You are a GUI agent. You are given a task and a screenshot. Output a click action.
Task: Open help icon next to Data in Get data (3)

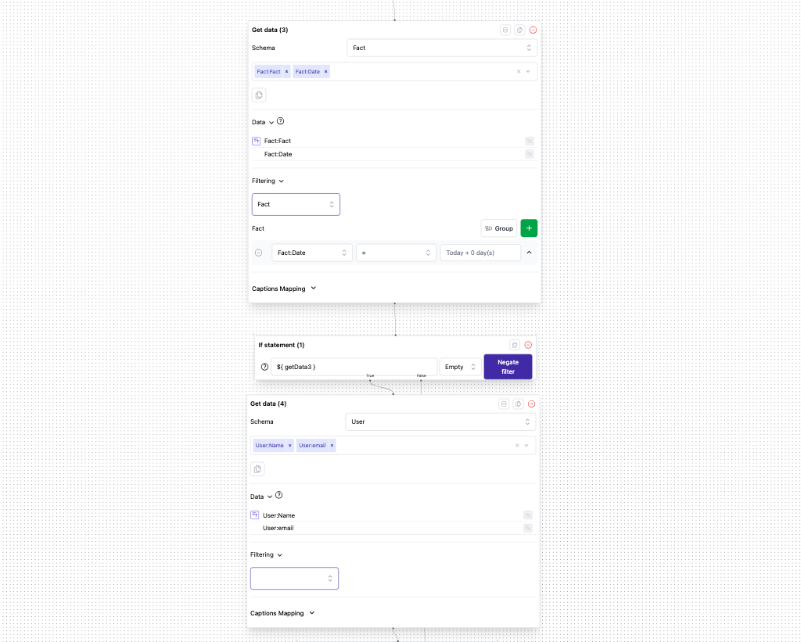tap(281, 121)
